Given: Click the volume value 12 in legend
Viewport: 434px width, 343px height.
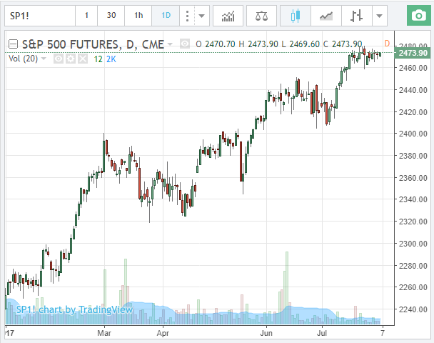Looking at the screenshot, I should coord(98,59).
